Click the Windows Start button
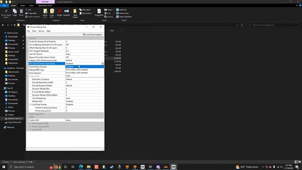 (4, 167)
